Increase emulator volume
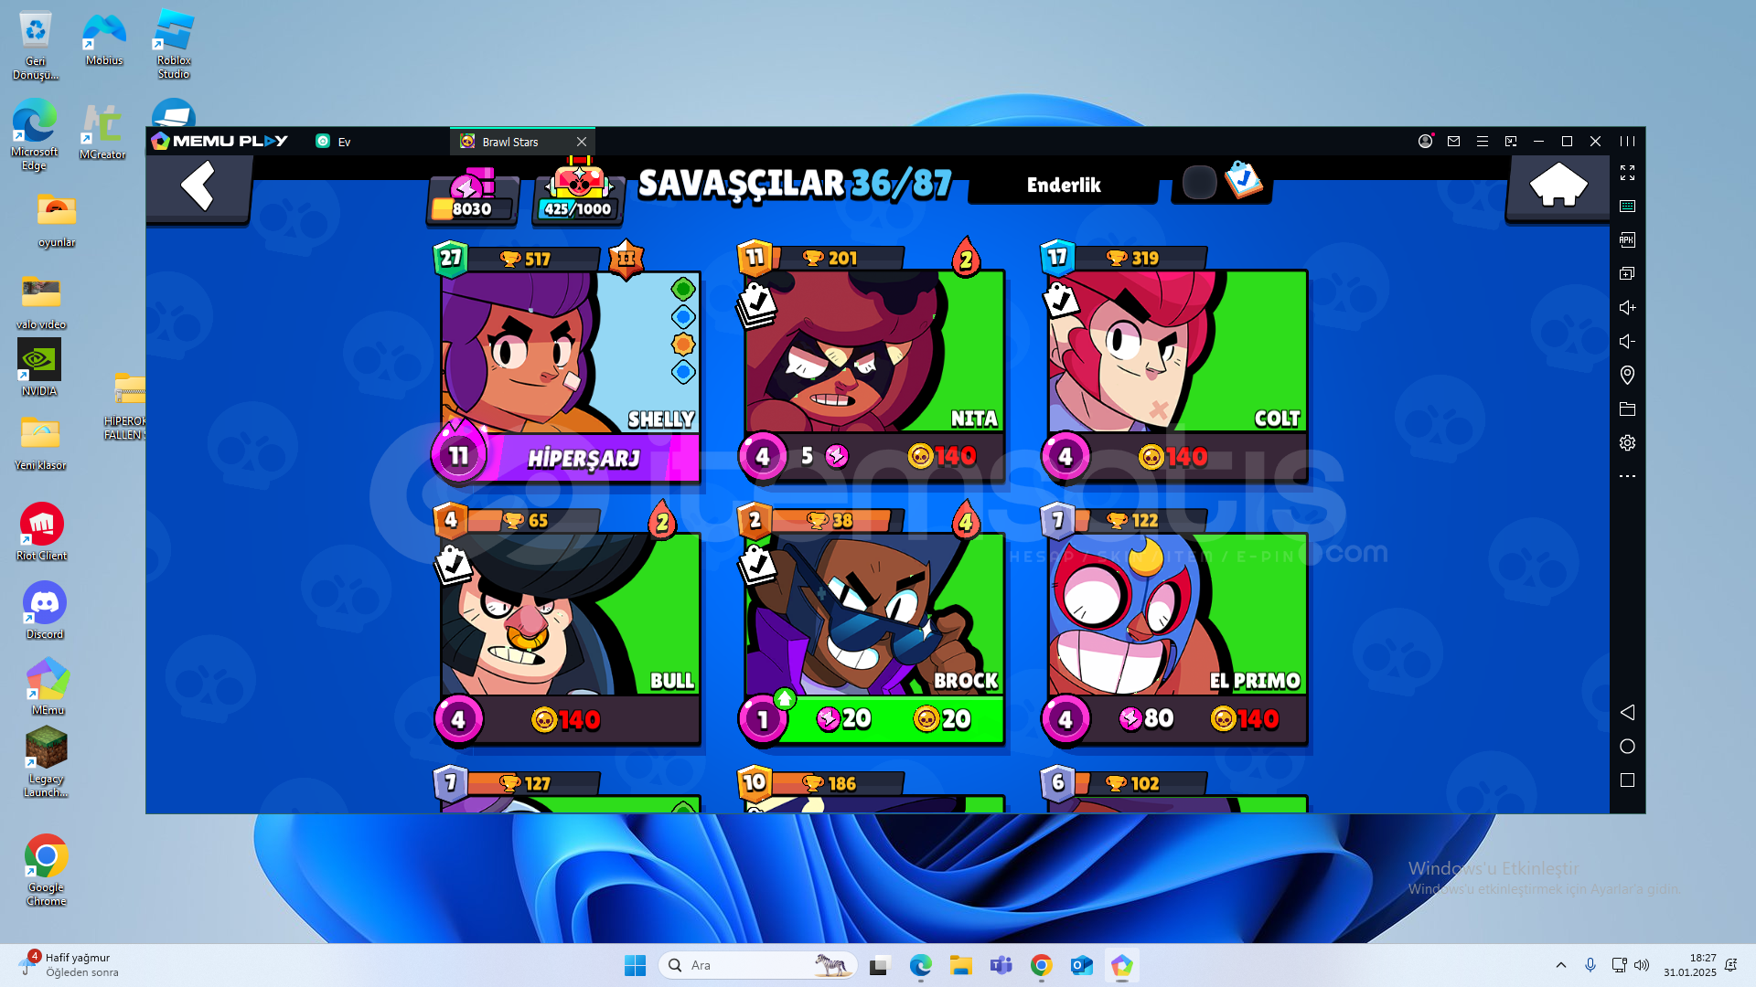The image size is (1756, 987). [x=1627, y=308]
